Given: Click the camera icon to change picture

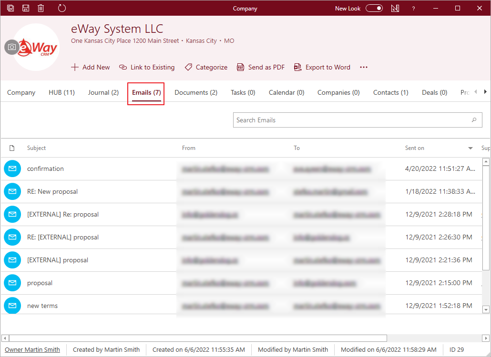Looking at the screenshot, I should (12, 47).
